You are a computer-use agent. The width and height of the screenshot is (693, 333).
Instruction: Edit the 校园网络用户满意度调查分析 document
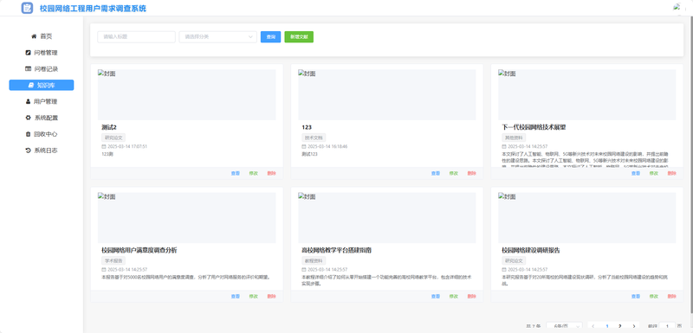(253, 297)
